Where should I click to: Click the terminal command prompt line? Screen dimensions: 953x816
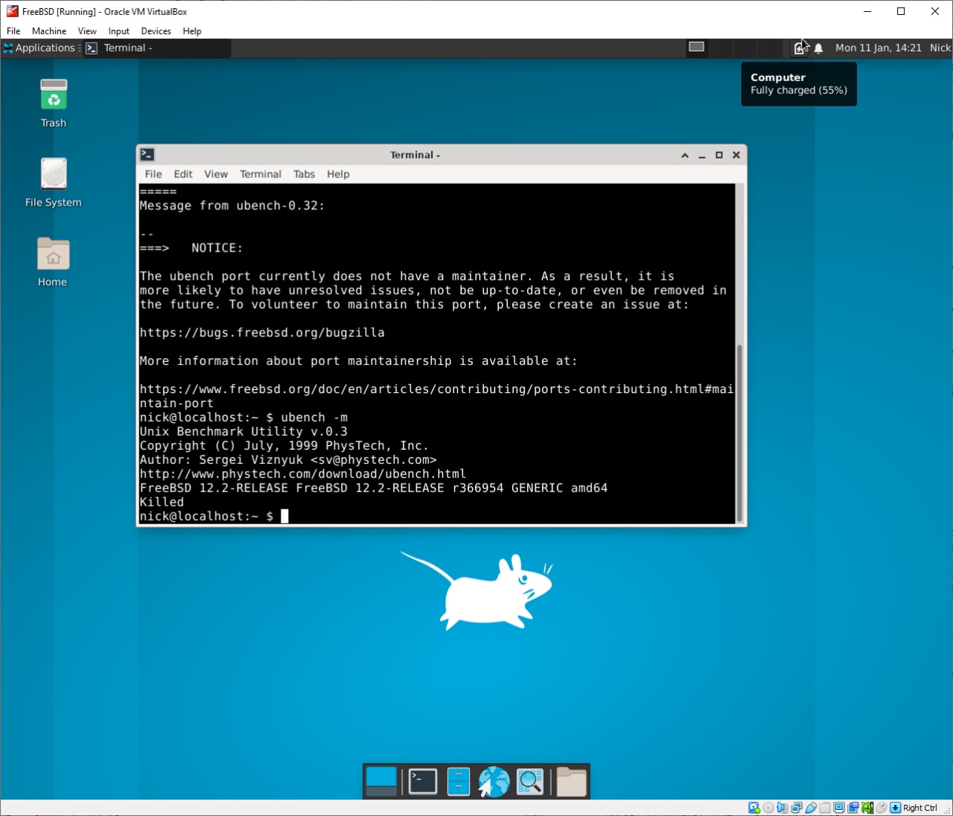click(214, 516)
